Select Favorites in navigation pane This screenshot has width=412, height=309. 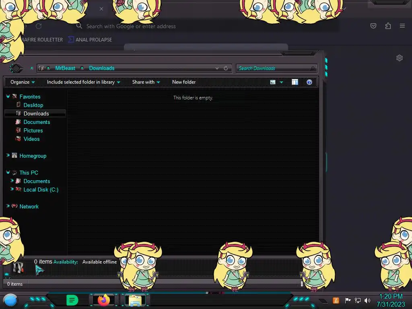[30, 97]
